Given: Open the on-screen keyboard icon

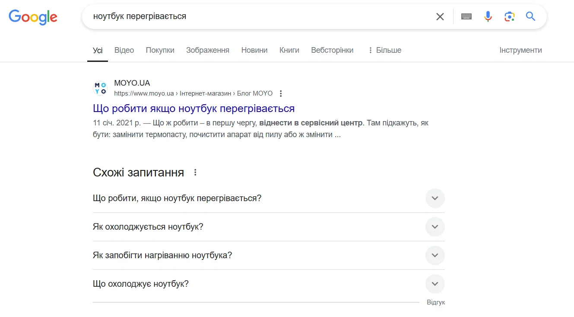Looking at the screenshot, I should click(x=466, y=16).
